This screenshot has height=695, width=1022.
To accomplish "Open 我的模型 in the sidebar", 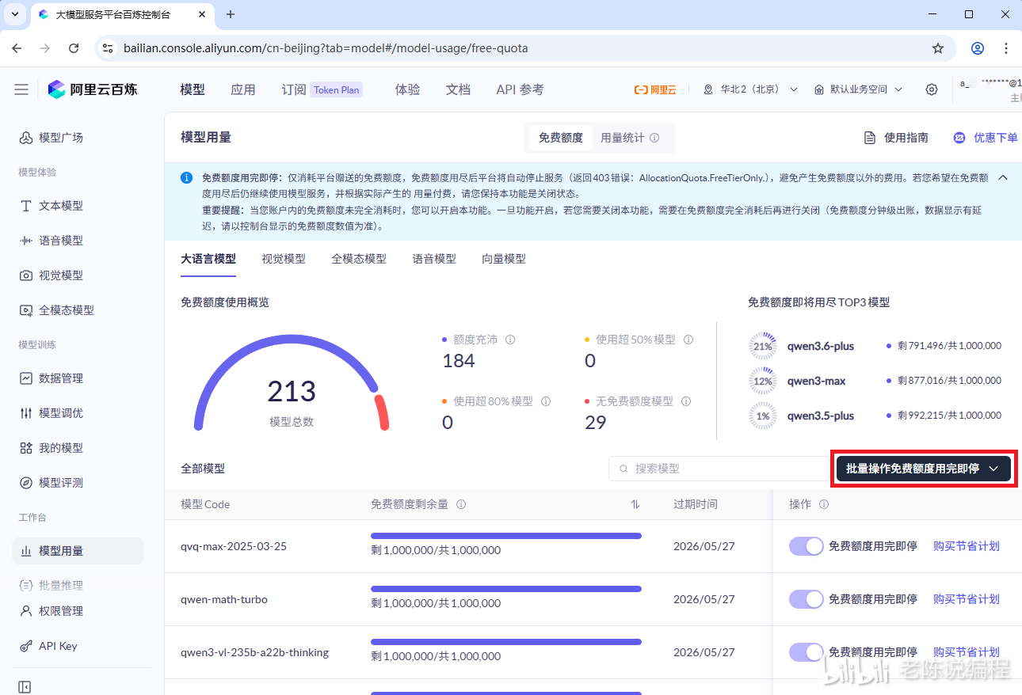I will pyautogui.click(x=51, y=448).
